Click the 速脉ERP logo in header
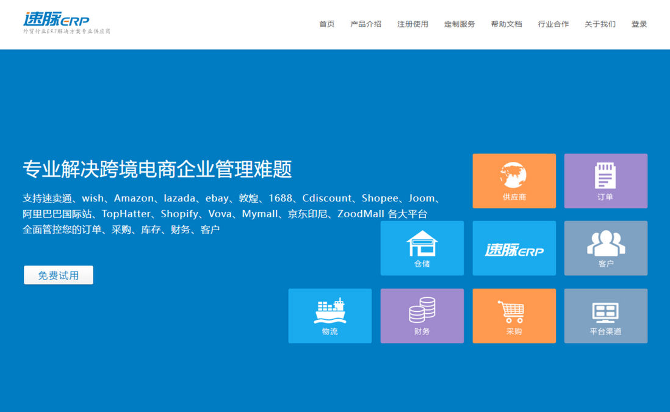 (56, 20)
